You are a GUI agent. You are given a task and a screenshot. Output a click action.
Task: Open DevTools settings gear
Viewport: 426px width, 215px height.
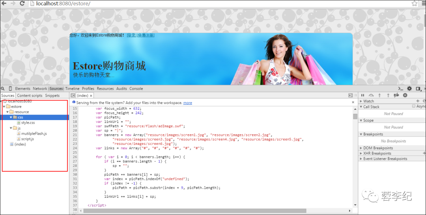click(409, 89)
